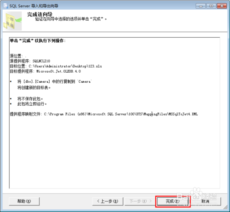This screenshot has width=230, height=212.
Task: Go back with 上一步(B) button
Action: coord(108,201)
